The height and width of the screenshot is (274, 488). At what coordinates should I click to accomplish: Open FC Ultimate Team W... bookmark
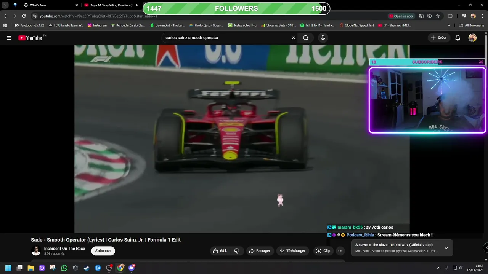coord(66,25)
